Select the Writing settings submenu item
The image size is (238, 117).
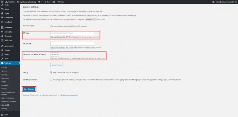pos(4,71)
